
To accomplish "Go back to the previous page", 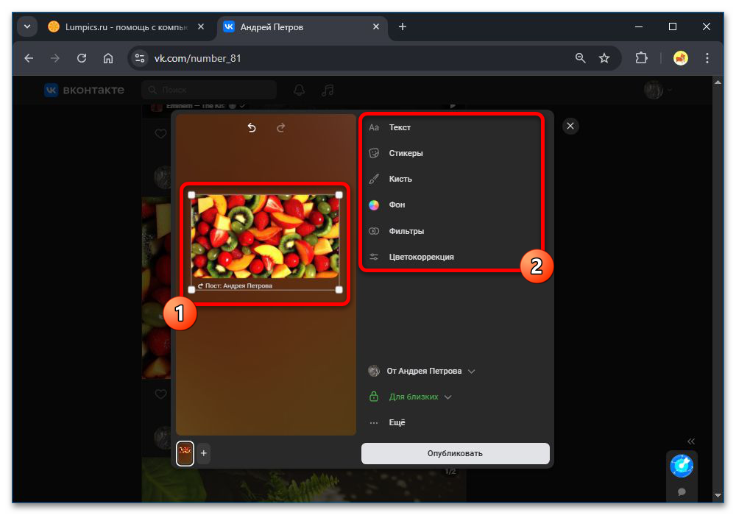I will pyautogui.click(x=29, y=58).
